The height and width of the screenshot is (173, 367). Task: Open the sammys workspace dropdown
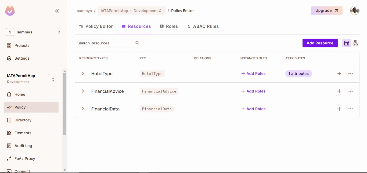33,32
